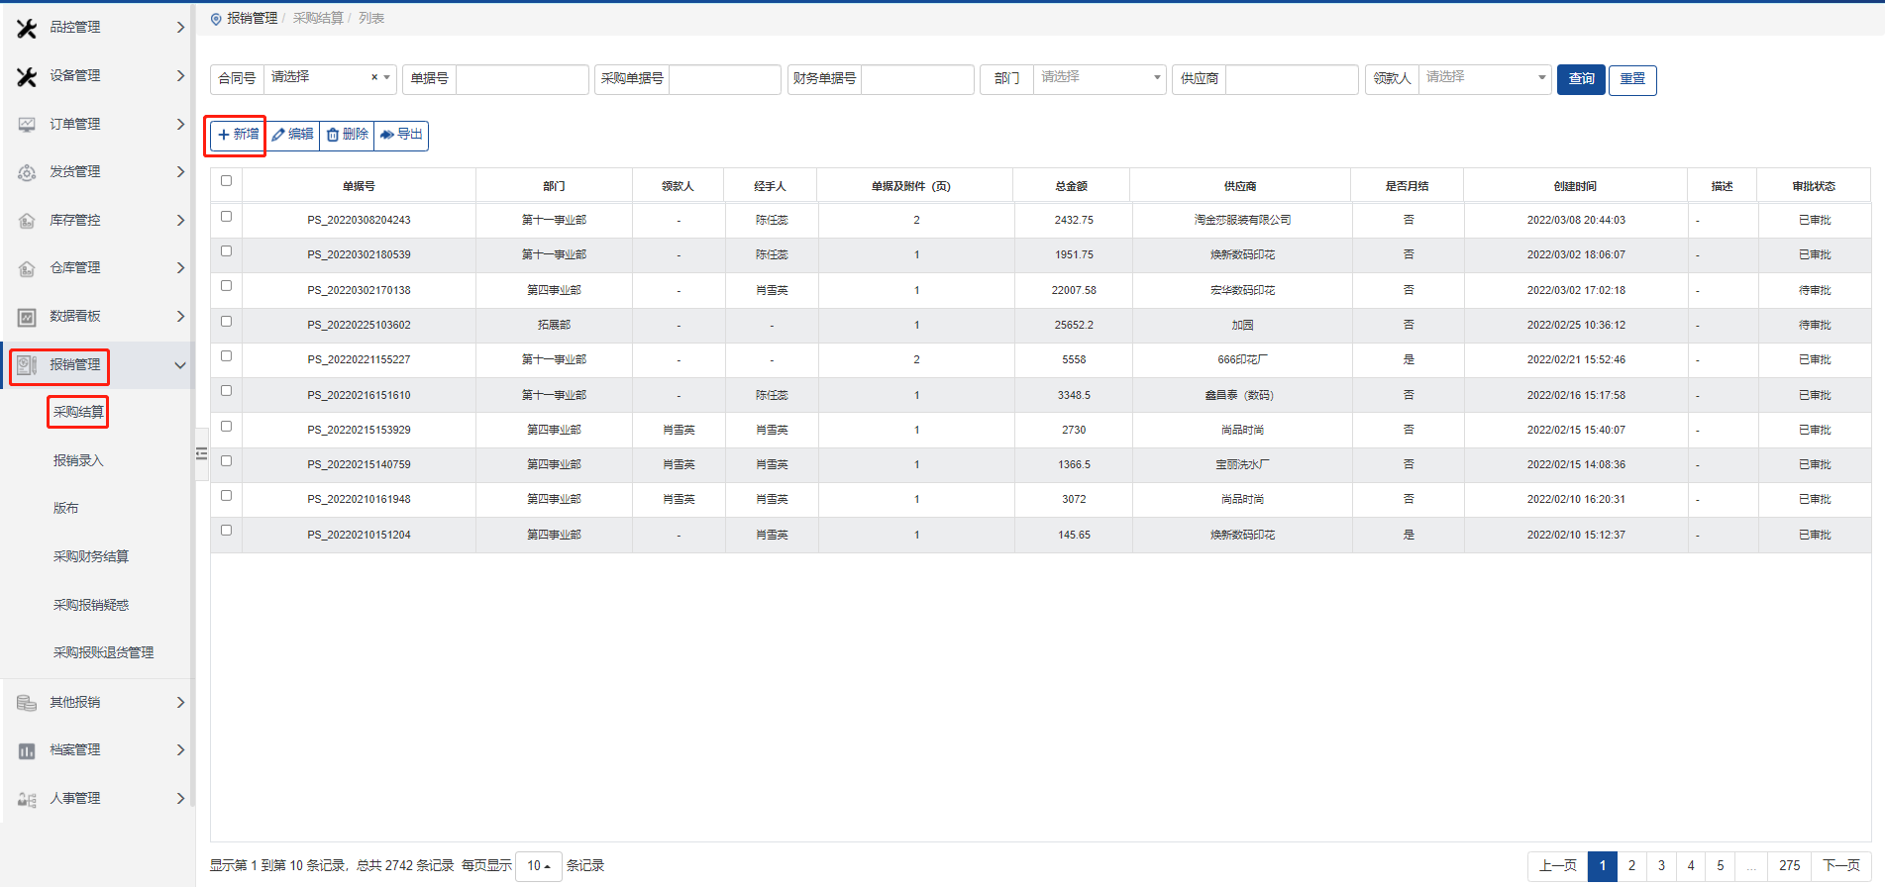
Task: Export records with the 导出 button
Action: pyautogui.click(x=401, y=135)
